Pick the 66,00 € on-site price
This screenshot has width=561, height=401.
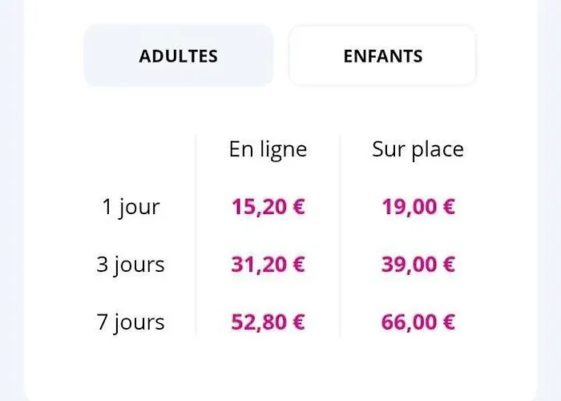click(x=418, y=322)
